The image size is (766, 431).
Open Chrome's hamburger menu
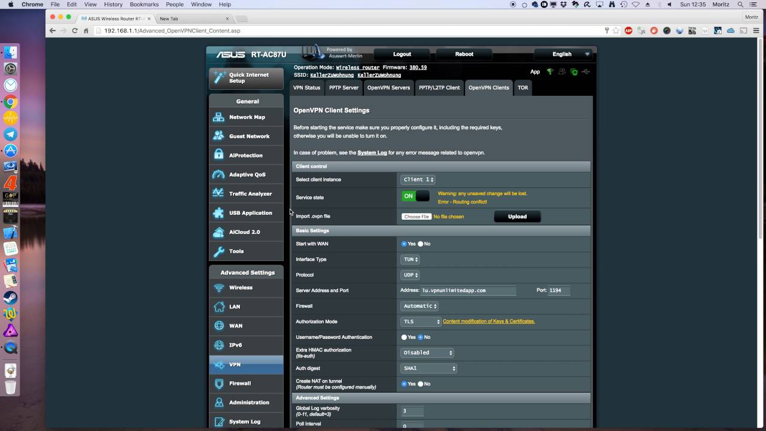(x=756, y=31)
